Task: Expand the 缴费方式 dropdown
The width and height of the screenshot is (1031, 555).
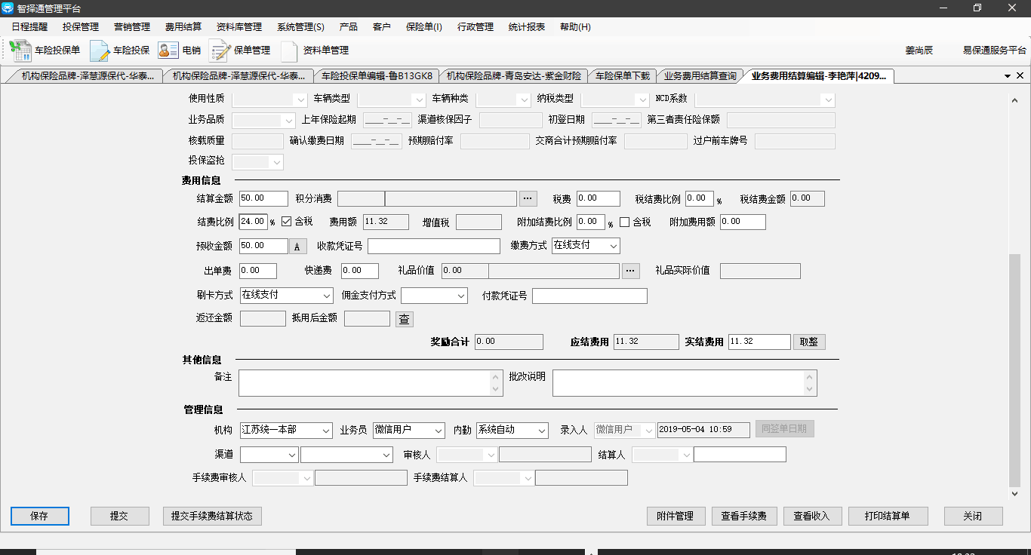Action: [613, 246]
